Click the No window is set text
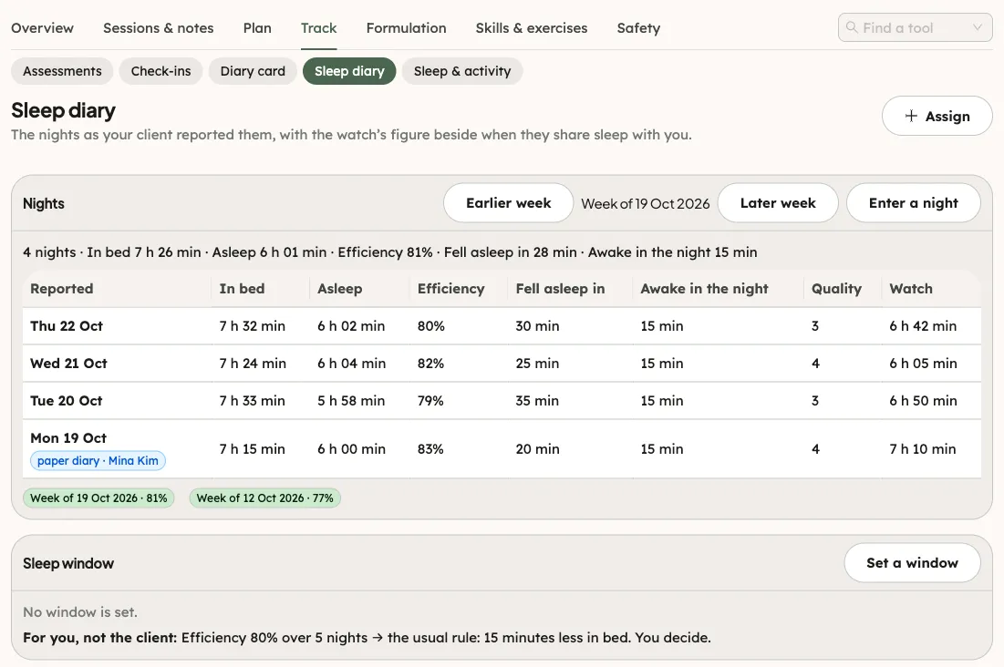Screen dimensions: 1004x667 click(80, 612)
